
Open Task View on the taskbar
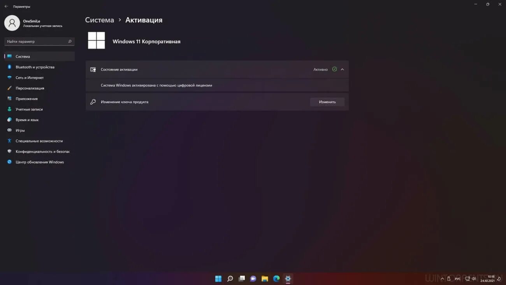coord(242,278)
